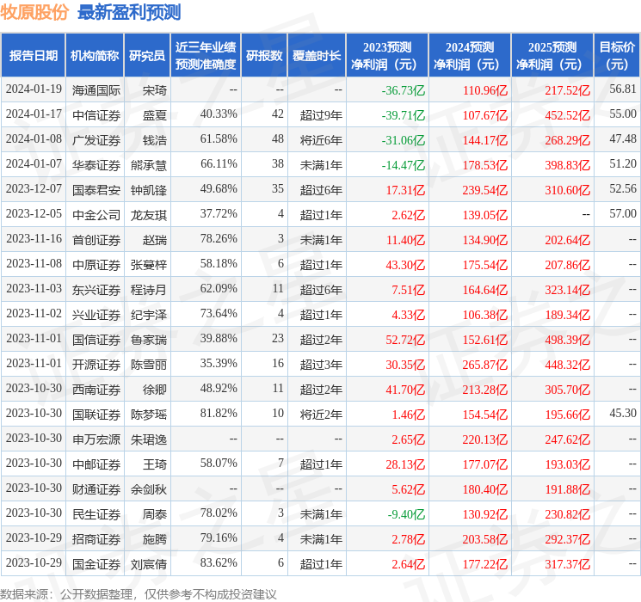Viewport: 641px width, 602px height.
Task: Click the -36.73亿 2023 profit value
Action: 404,90
